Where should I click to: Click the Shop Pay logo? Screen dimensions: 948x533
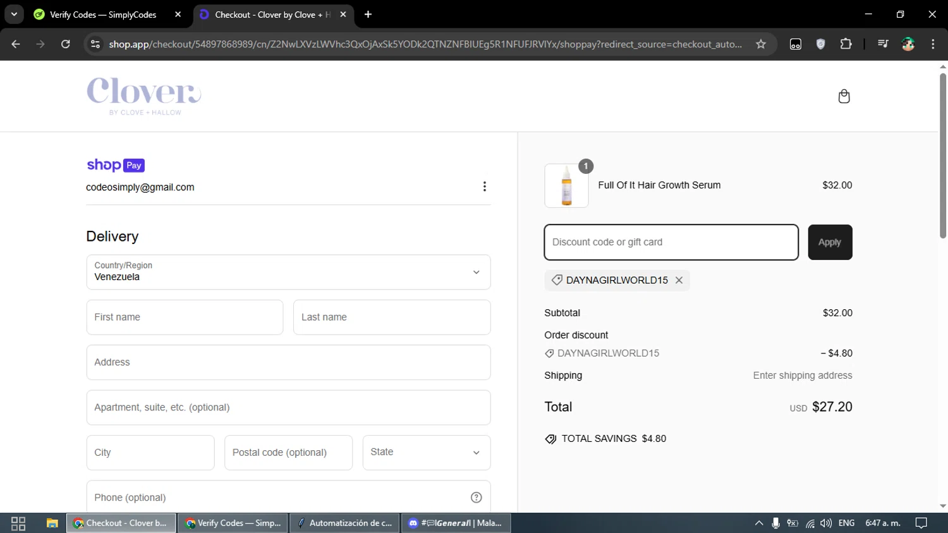pyautogui.click(x=116, y=165)
